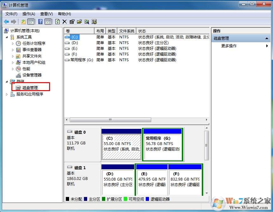This screenshot has width=273, height=212.
Task: Click the Open folder toolbar icon
Action: point(79,22)
